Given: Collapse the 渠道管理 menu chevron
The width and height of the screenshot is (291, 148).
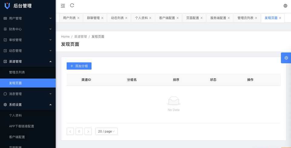Looking at the screenshot, I should pos(51,62).
